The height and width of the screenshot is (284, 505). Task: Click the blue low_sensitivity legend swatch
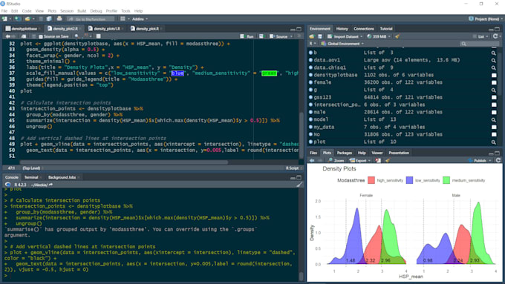pos(409,180)
